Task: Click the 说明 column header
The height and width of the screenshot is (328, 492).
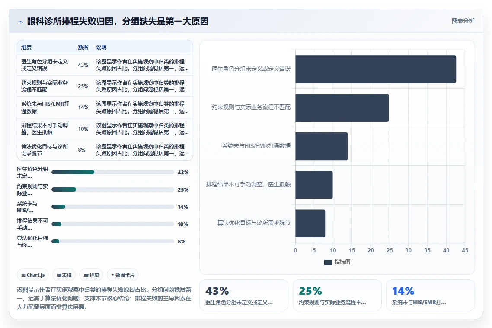Action: [101, 47]
